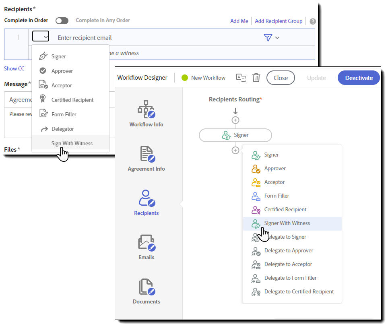Delete the workflow using the trash icon
Screen dimensions: 386x324
[x=256, y=78]
